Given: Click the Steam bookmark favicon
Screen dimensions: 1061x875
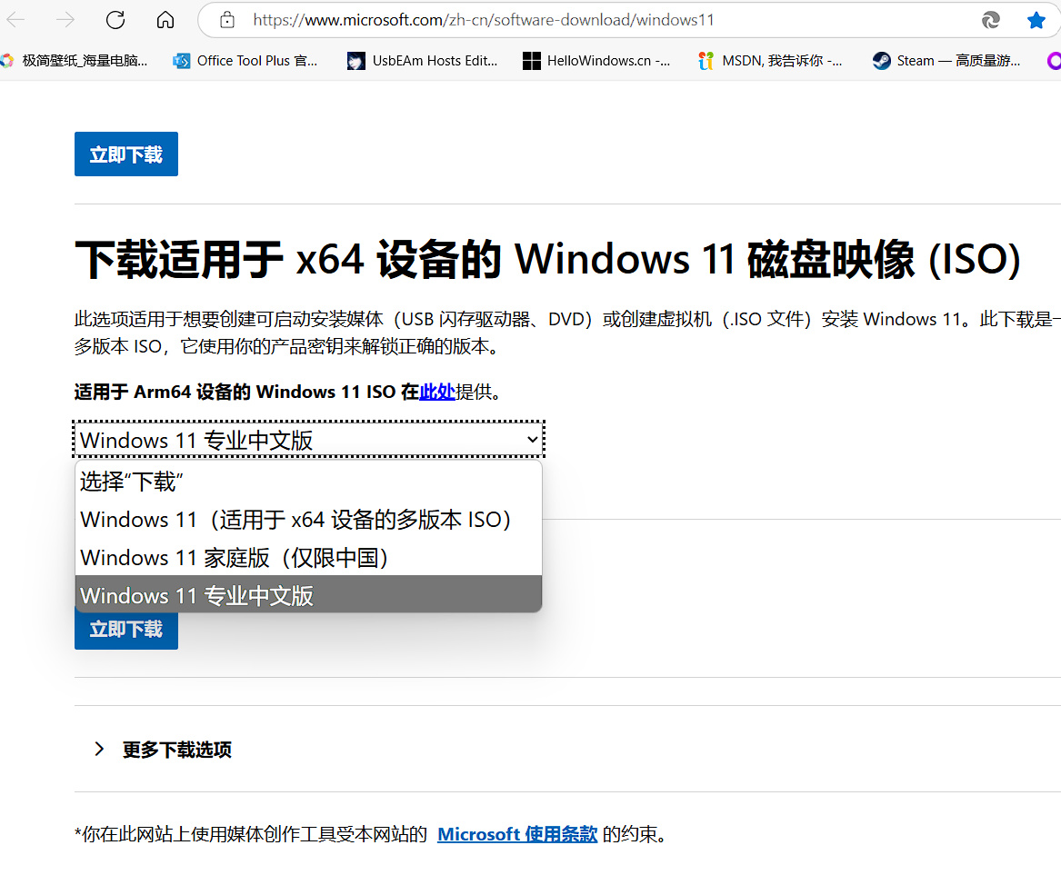Looking at the screenshot, I should point(881,61).
